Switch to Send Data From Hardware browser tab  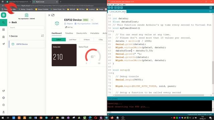(19, 2)
